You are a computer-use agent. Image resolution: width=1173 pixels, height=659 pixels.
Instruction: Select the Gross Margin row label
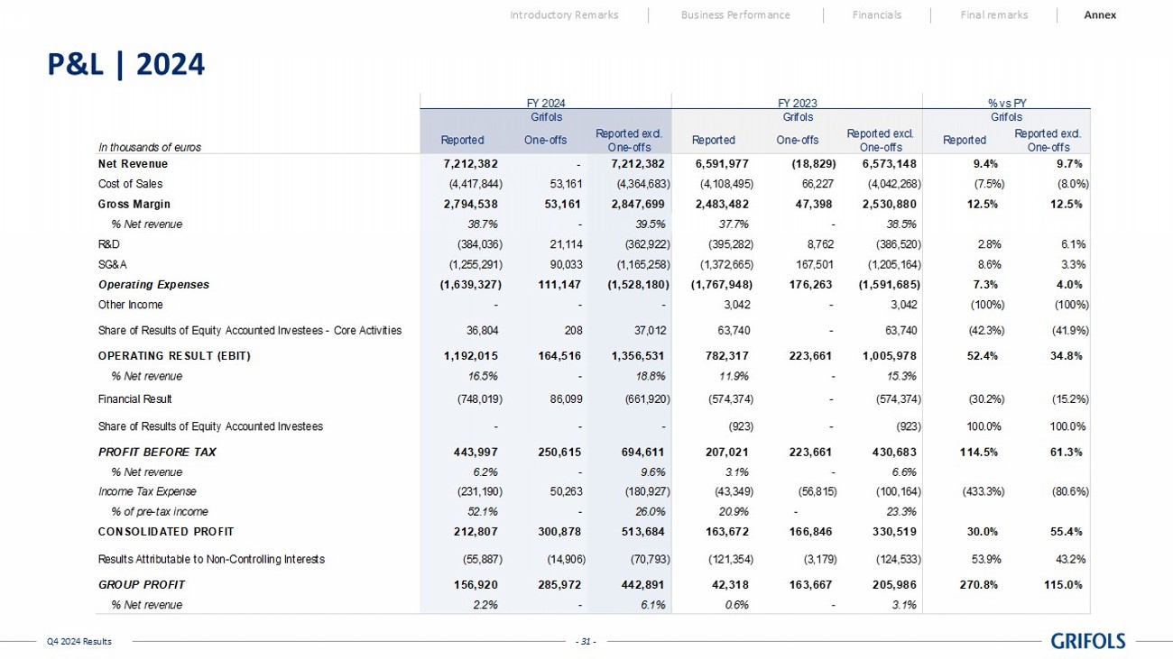pos(134,205)
